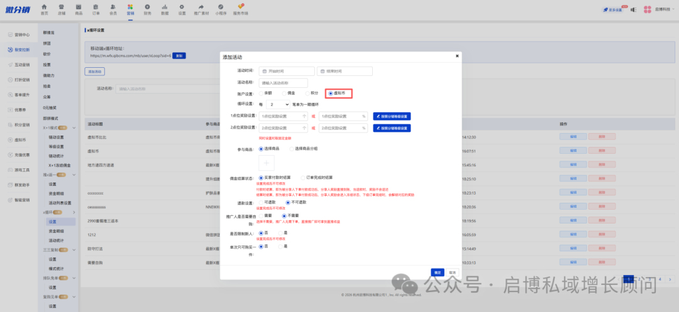Open 互动营销 in the left sidebar

[x=19, y=65]
